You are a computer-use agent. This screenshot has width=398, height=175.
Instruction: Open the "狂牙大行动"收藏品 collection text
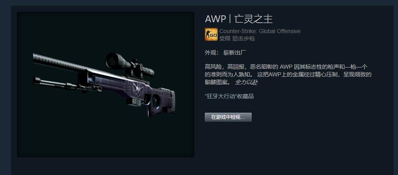(x=229, y=97)
